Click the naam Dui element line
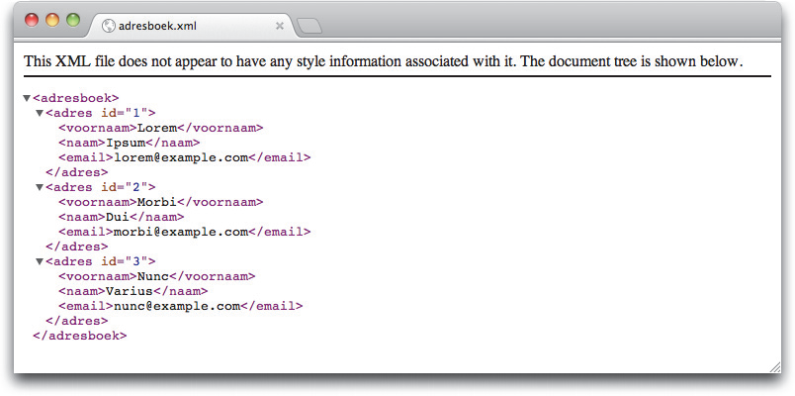The height and width of the screenshot is (396, 795). pyautogui.click(x=121, y=217)
